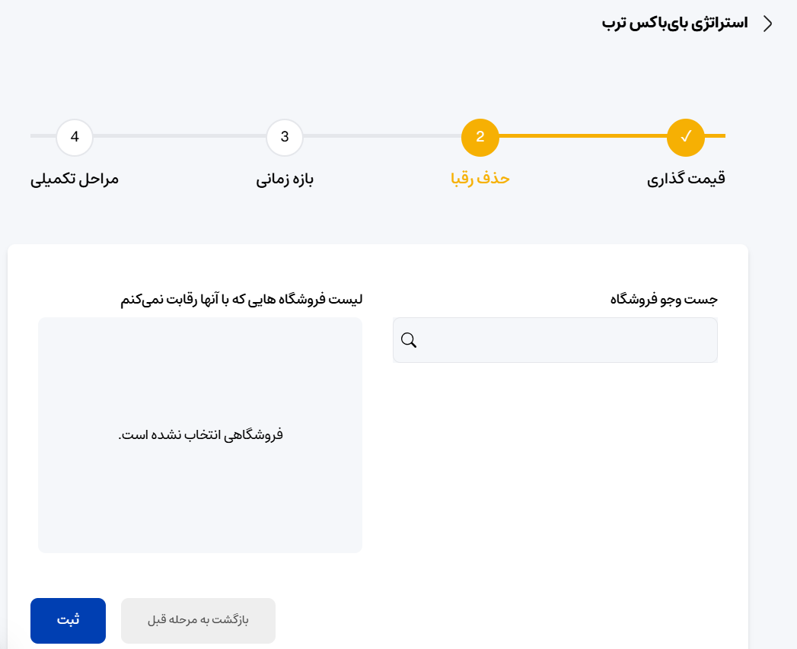Image resolution: width=797 pixels, height=649 pixels.
Task: Select step 2 circle in stepper
Action: tap(480, 137)
